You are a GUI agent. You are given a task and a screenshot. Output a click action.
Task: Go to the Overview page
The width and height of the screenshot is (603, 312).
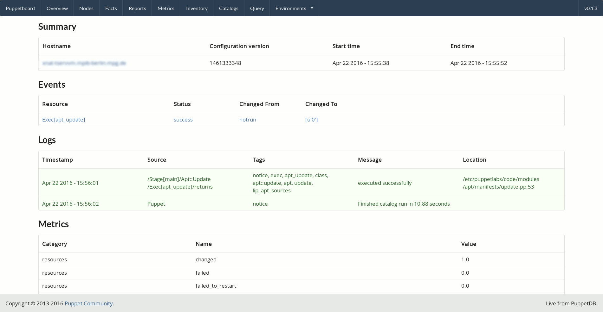[x=57, y=8]
